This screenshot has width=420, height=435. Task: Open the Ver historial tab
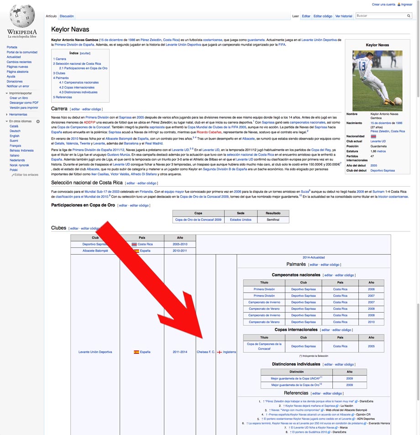pos(344,16)
